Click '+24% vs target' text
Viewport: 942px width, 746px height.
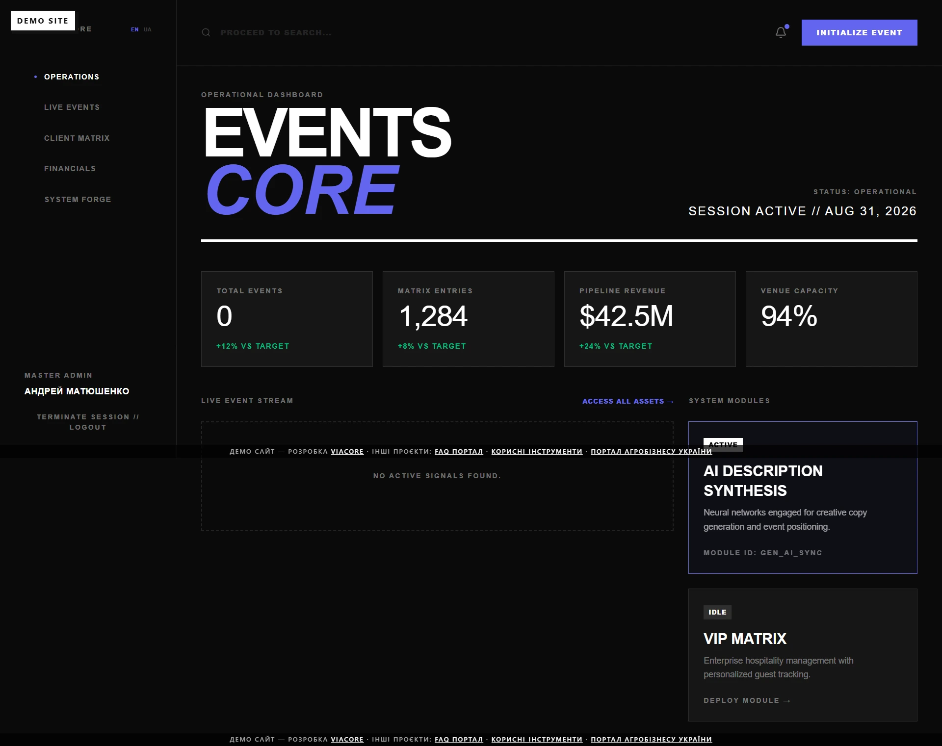[x=616, y=346]
